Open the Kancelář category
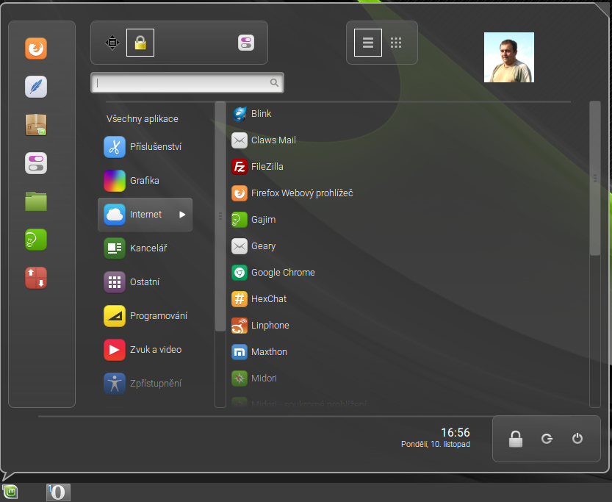 pos(145,248)
